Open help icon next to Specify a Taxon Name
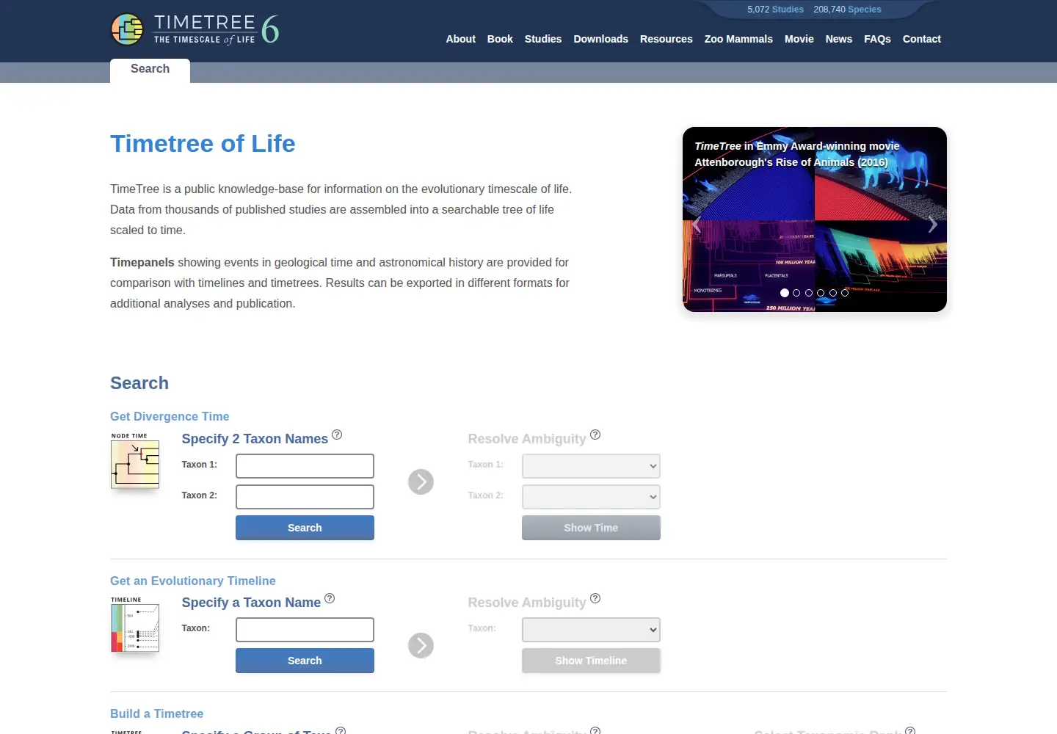The image size is (1057, 734). tap(330, 598)
